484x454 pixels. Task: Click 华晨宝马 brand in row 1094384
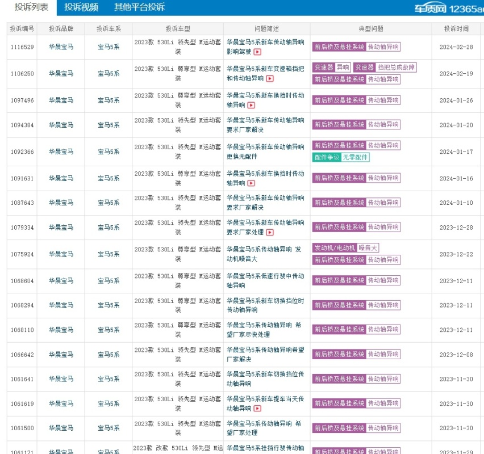[61, 125]
